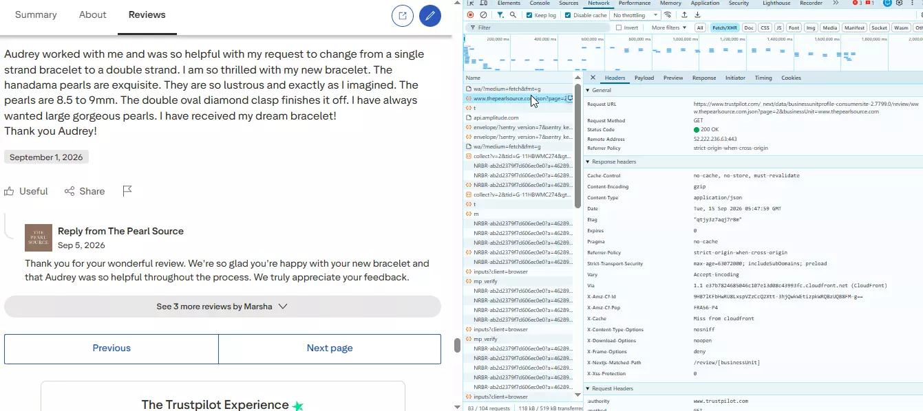Uncheck the Disable cache checkbox
The height and width of the screenshot is (411, 923).
point(568,15)
